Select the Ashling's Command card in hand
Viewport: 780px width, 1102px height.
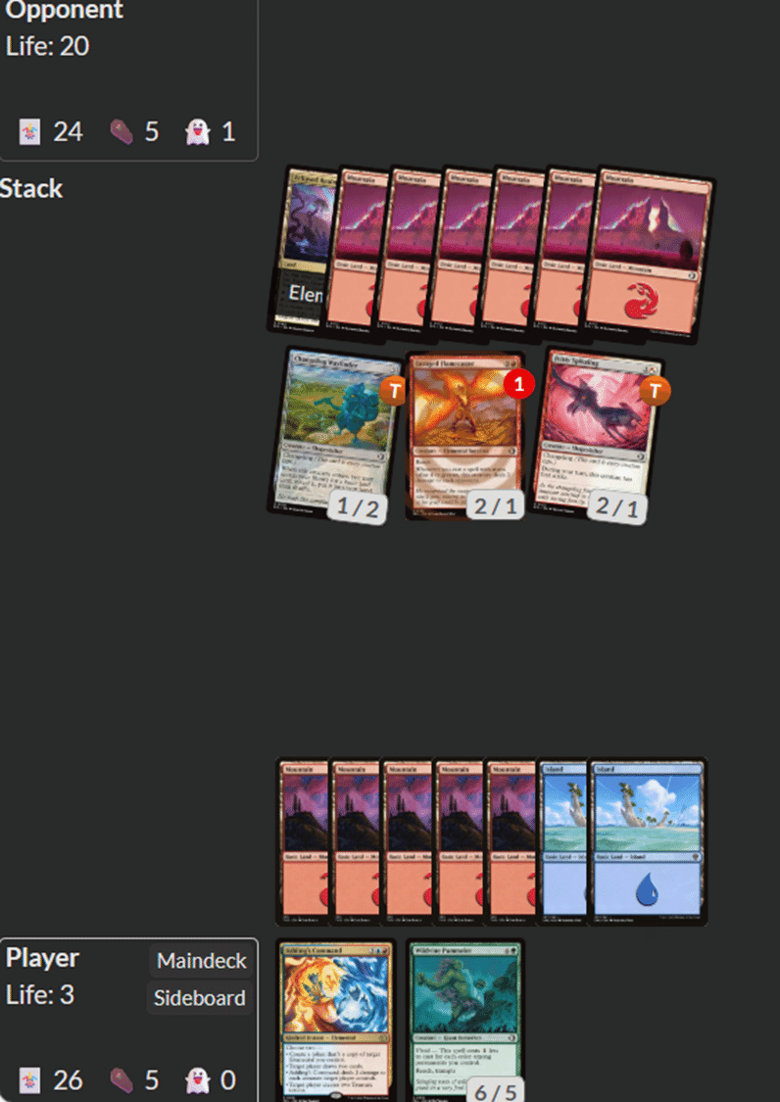[x=335, y=1021]
